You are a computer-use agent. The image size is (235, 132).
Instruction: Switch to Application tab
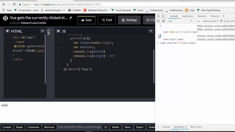(188, 16)
